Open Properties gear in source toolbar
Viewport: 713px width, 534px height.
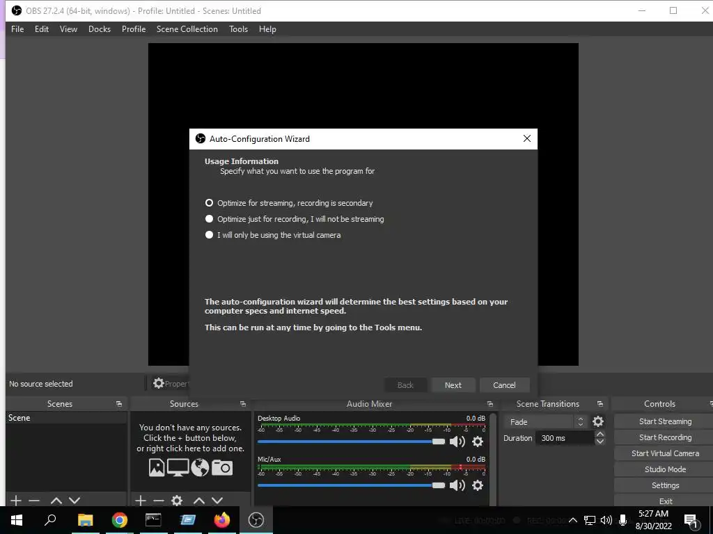158,383
